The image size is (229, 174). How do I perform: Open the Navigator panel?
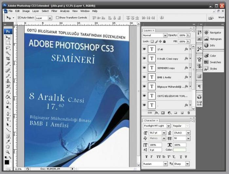pos(215,33)
